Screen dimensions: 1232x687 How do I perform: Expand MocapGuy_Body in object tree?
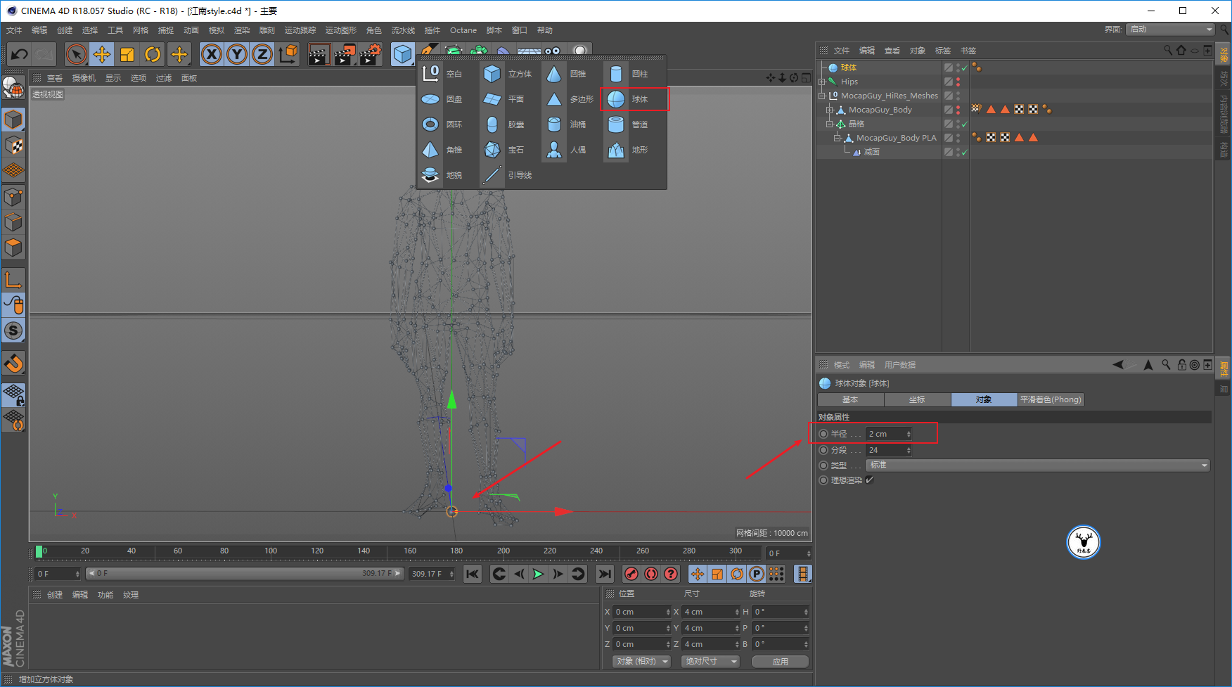tap(830, 110)
